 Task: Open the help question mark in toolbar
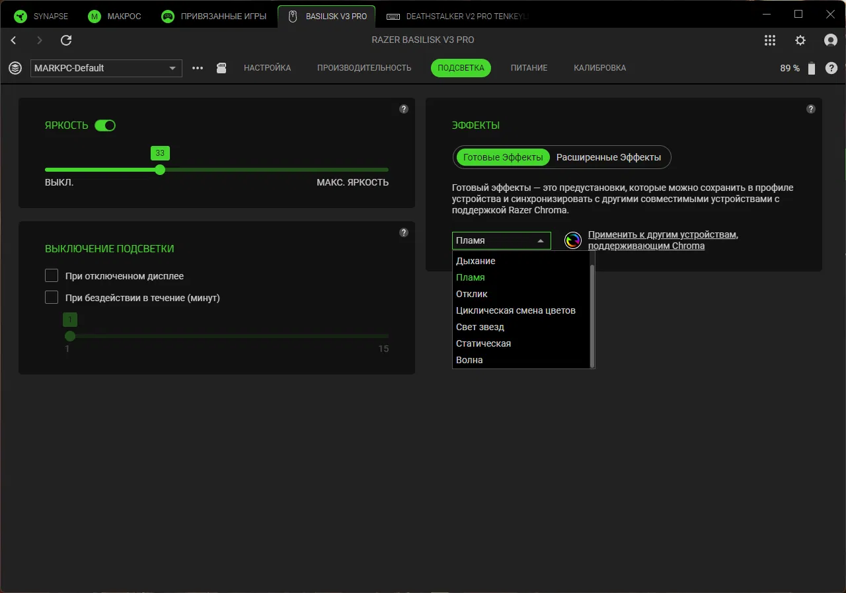pos(831,68)
